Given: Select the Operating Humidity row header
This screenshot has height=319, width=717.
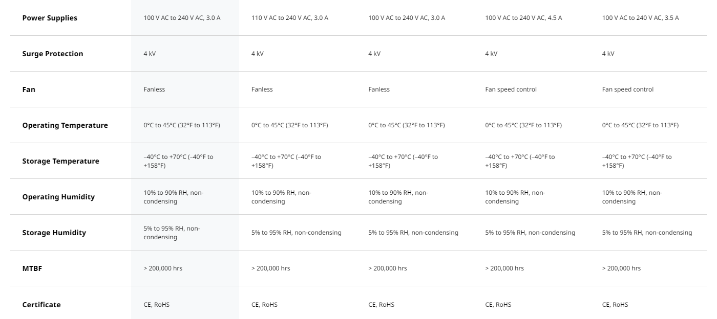Looking at the screenshot, I should (58, 197).
